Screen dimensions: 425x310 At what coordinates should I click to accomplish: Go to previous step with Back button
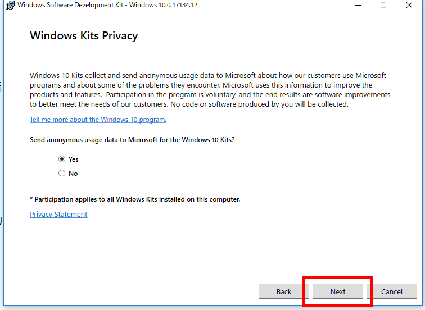pos(284,291)
